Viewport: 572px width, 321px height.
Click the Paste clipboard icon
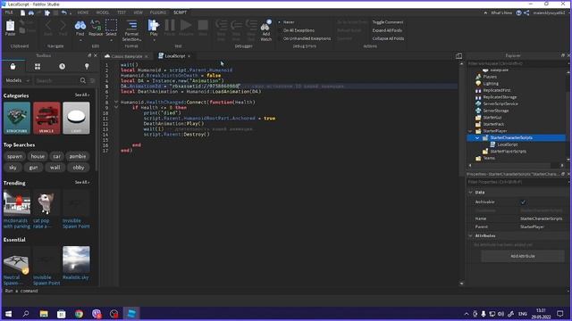pos(10,26)
